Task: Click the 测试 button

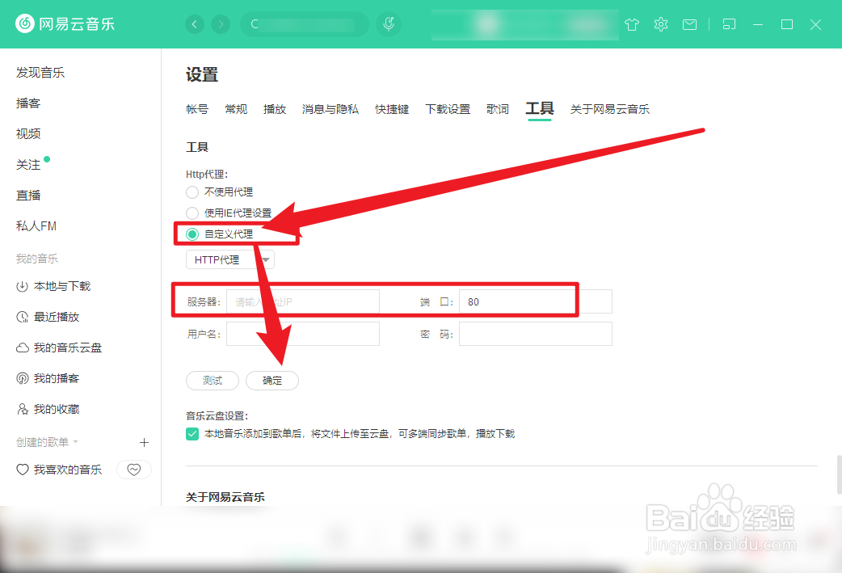Action: (213, 381)
